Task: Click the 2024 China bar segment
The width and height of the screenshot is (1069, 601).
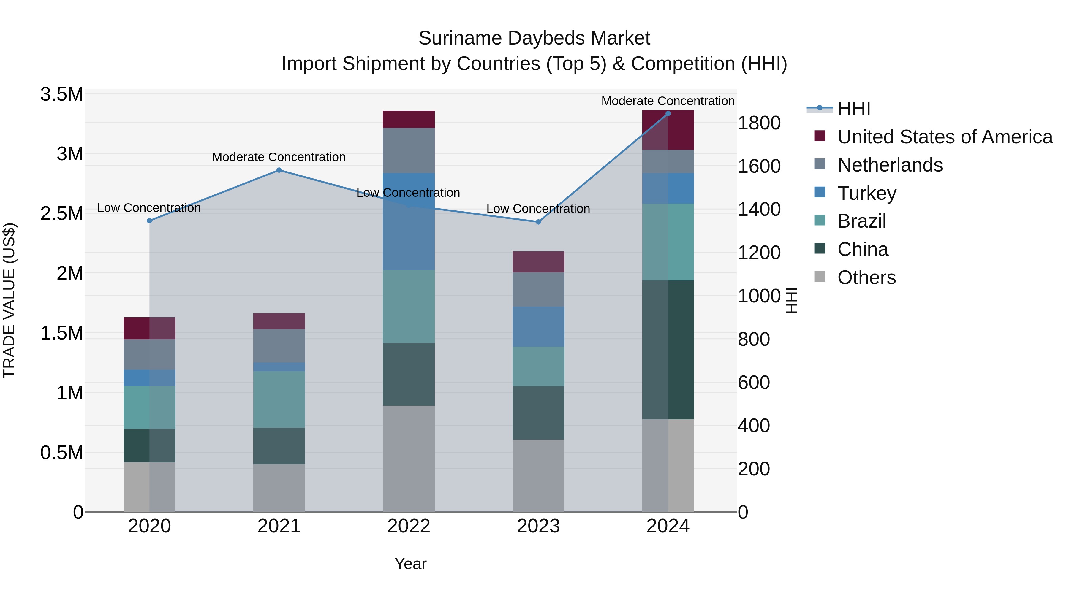Action: pos(668,350)
